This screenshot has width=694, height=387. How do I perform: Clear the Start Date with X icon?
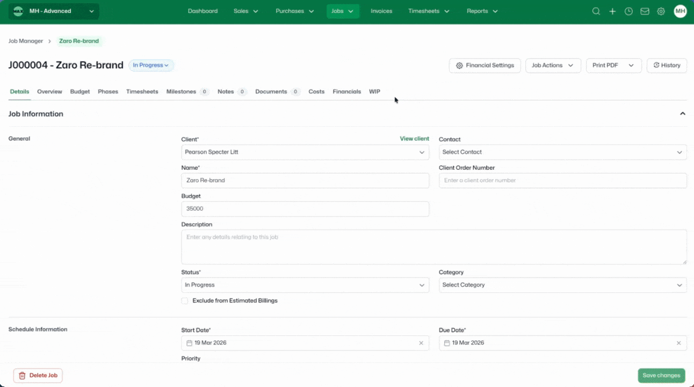click(x=421, y=343)
